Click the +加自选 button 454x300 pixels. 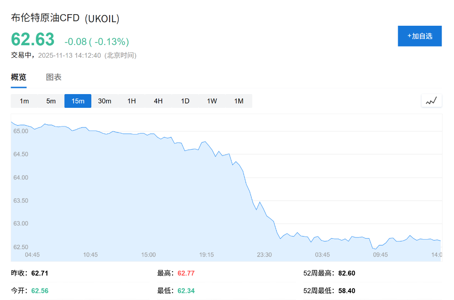419,36
